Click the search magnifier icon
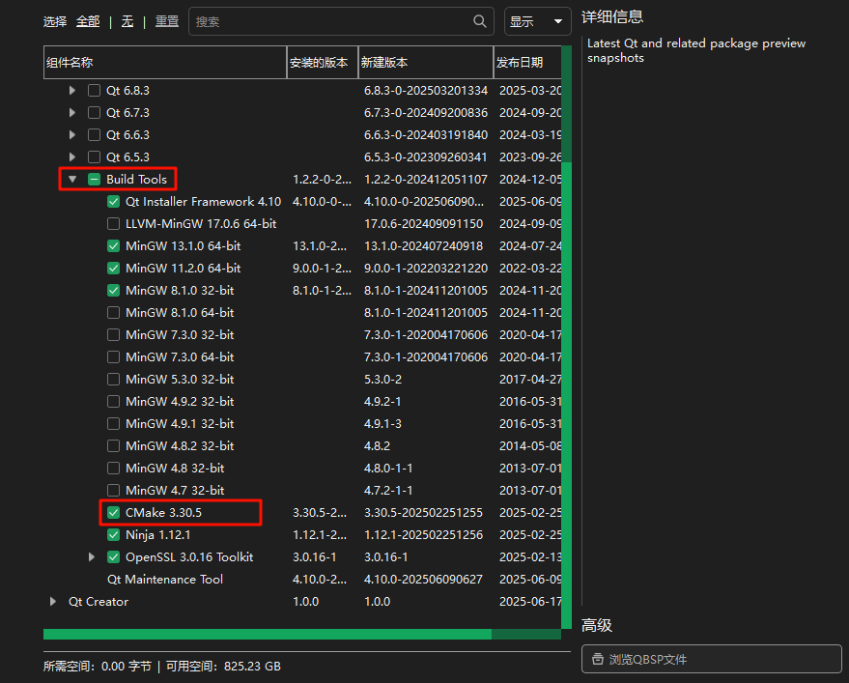 480,21
